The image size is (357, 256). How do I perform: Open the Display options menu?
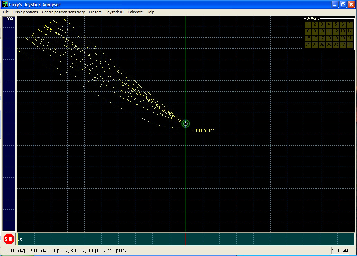click(25, 12)
